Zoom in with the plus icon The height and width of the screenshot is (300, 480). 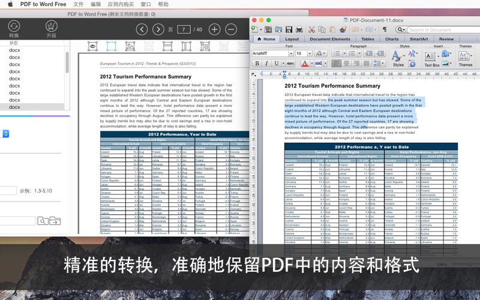[215, 29]
